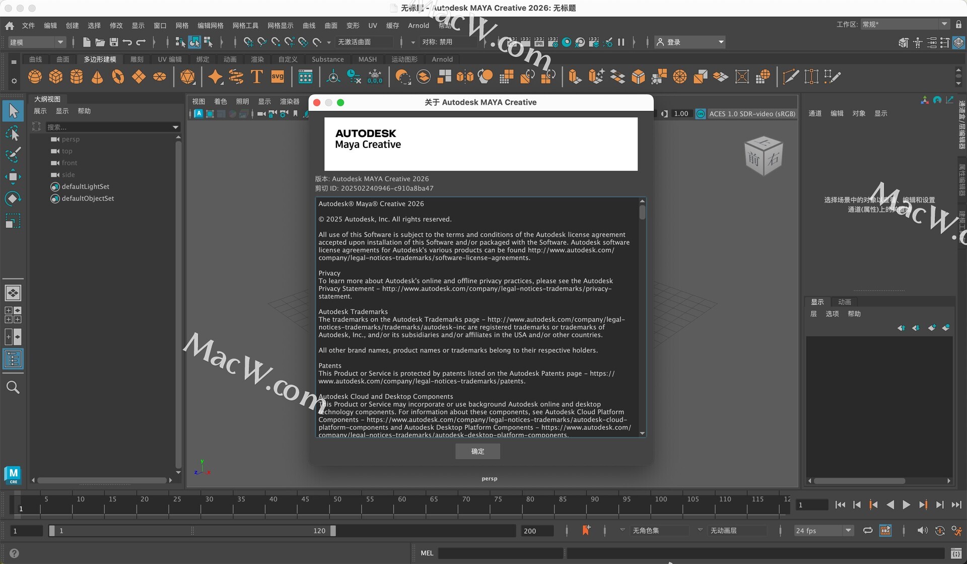The image size is (967, 564).
Task: Activate the Move tool
Action: [x=13, y=177]
